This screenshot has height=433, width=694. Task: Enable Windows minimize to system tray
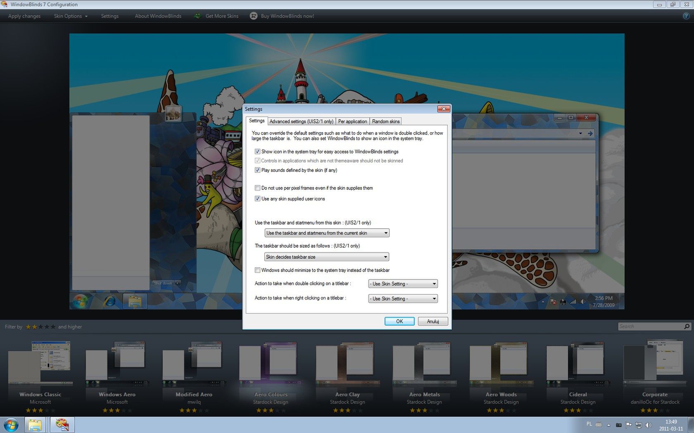(x=257, y=270)
